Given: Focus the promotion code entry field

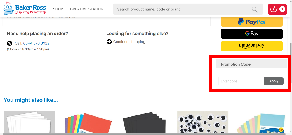Looking at the screenshot, I should [x=241, y=81].
